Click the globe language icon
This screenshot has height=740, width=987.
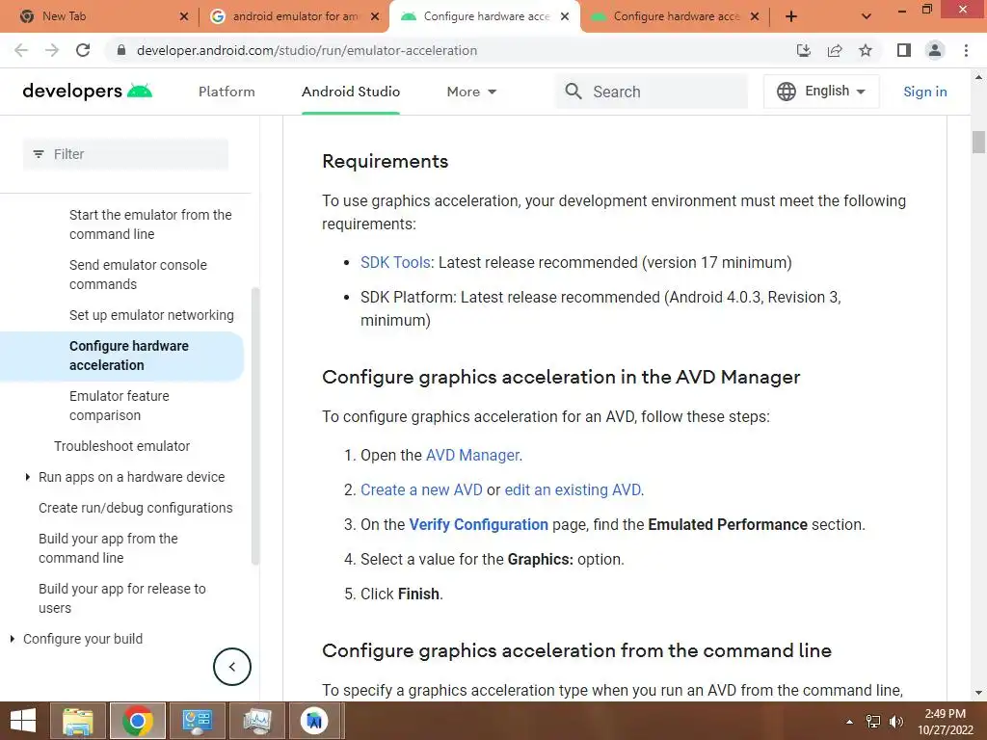point(787,92)
